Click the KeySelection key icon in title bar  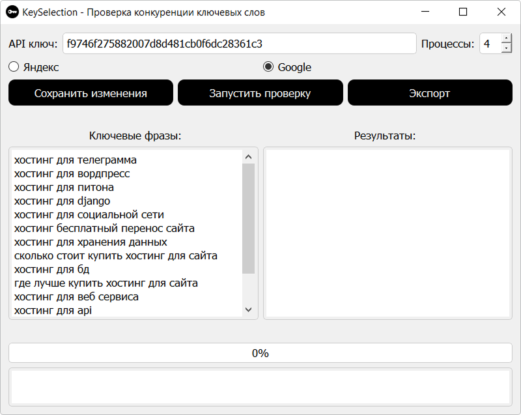click(x=12, y=12)
